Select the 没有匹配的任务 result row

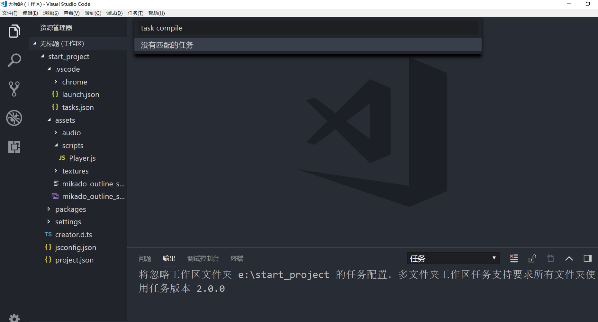pyautogui.click(x=308, y=45)
